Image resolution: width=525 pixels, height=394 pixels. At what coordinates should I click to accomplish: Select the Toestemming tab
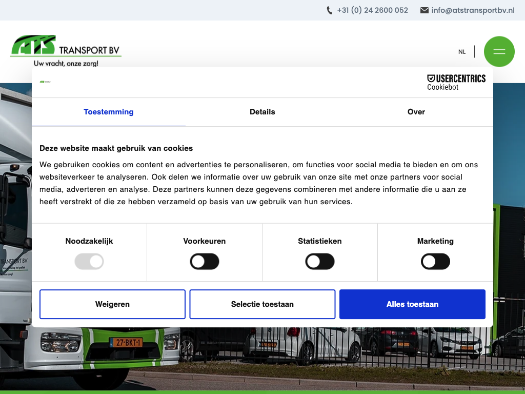[x=109, y=112]
